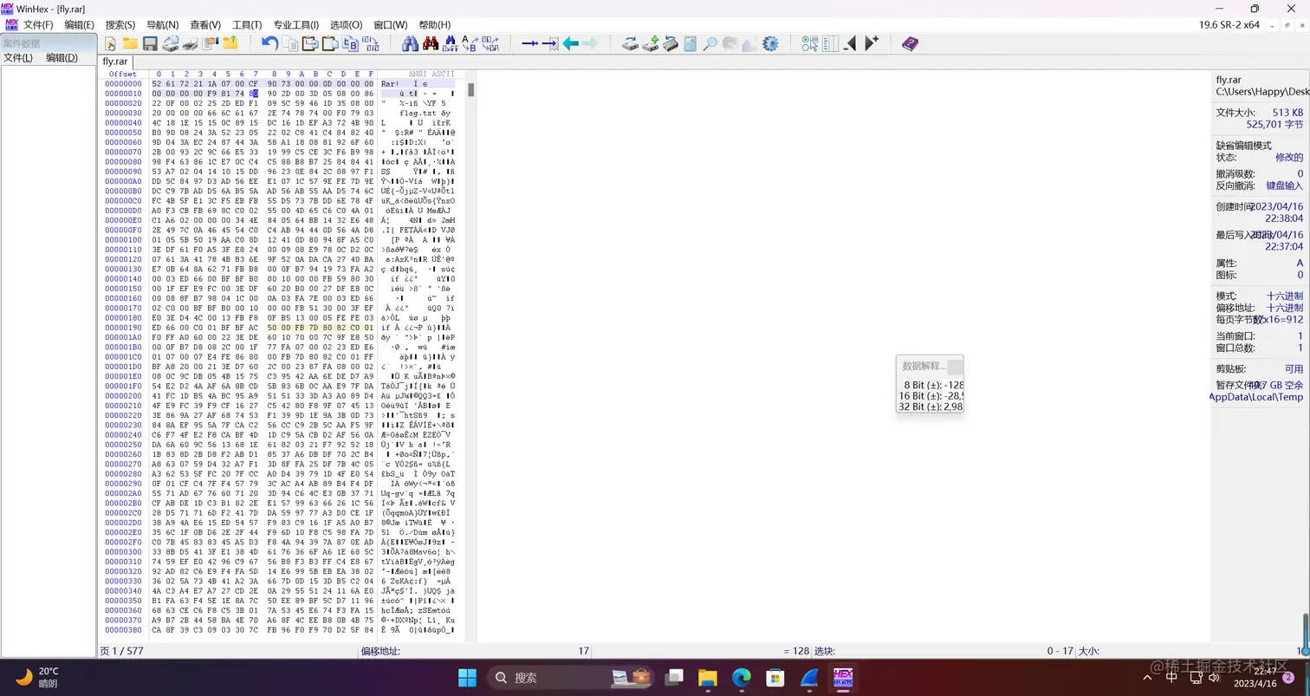This screenshot has height=696, width=1310.
Task: Click the Calculator toolbar icon
Action: pyautogui.click(x=690, y=43)
